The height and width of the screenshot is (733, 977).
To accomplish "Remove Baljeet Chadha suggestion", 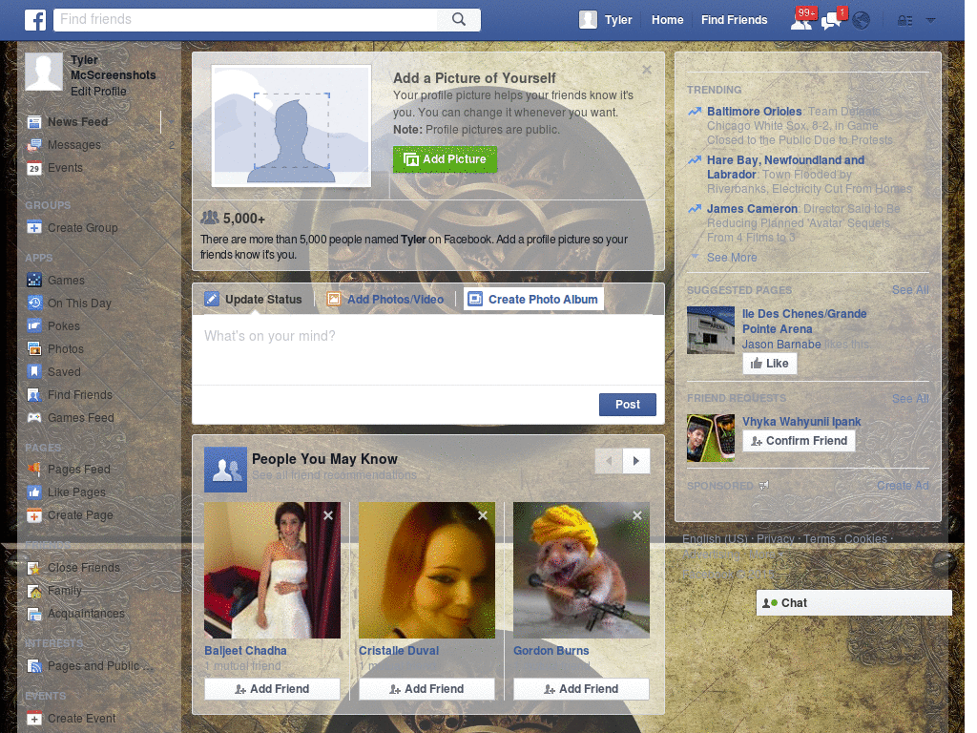I will click(328, 515).
